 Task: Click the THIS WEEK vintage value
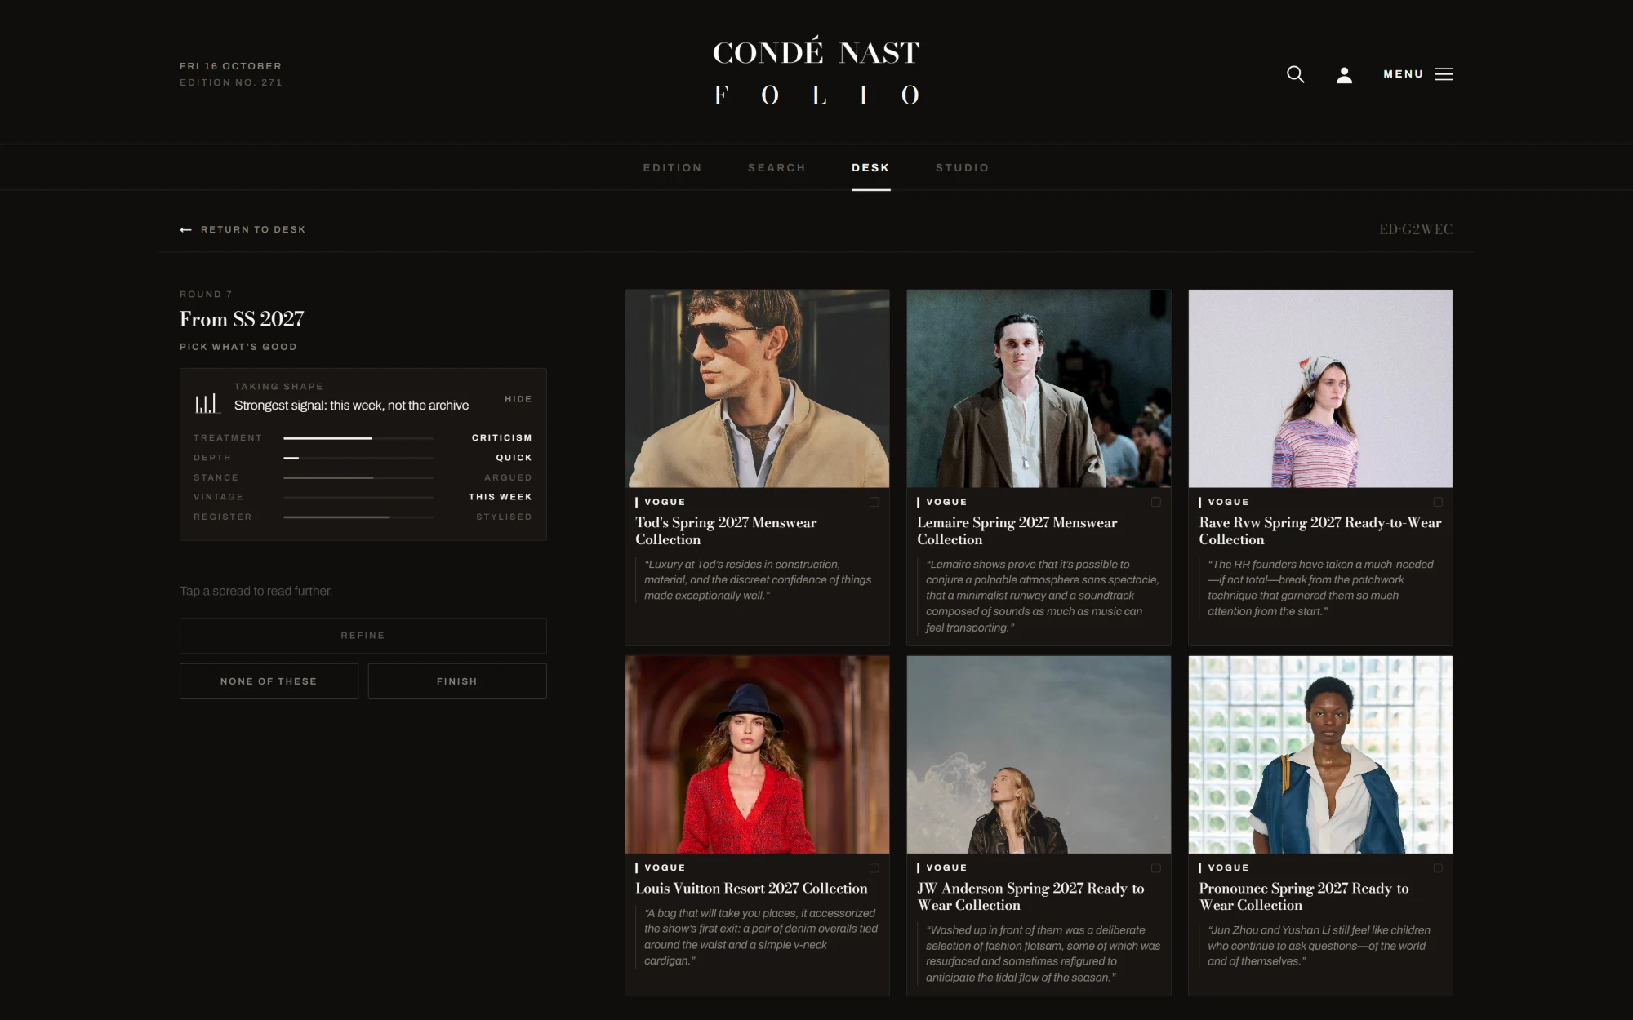click(x=500, y=497)
